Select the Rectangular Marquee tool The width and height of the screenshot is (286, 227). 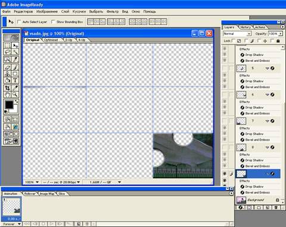[x=7, y=45]
